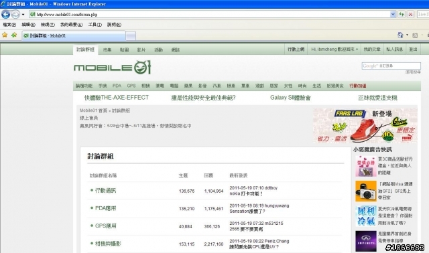The image size is (429, 253).
Task: Click the 主題 column header
Action: click(x=183, y=175)
